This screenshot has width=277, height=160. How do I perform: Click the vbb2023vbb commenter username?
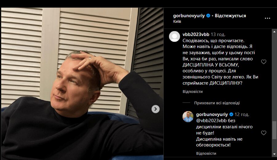click(x=196, y=34)
